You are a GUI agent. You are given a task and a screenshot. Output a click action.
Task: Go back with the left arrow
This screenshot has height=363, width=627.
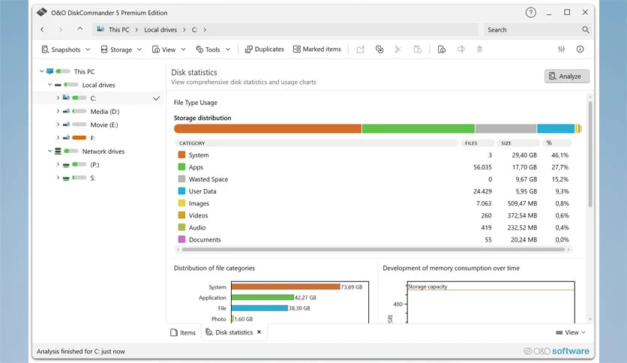[x=42, y=29]
